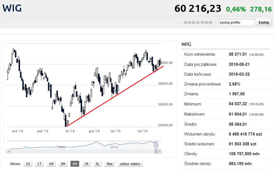Grab the range selector handle on navigator
This screenshot has width=274, height=169.
tap(156, 145)
